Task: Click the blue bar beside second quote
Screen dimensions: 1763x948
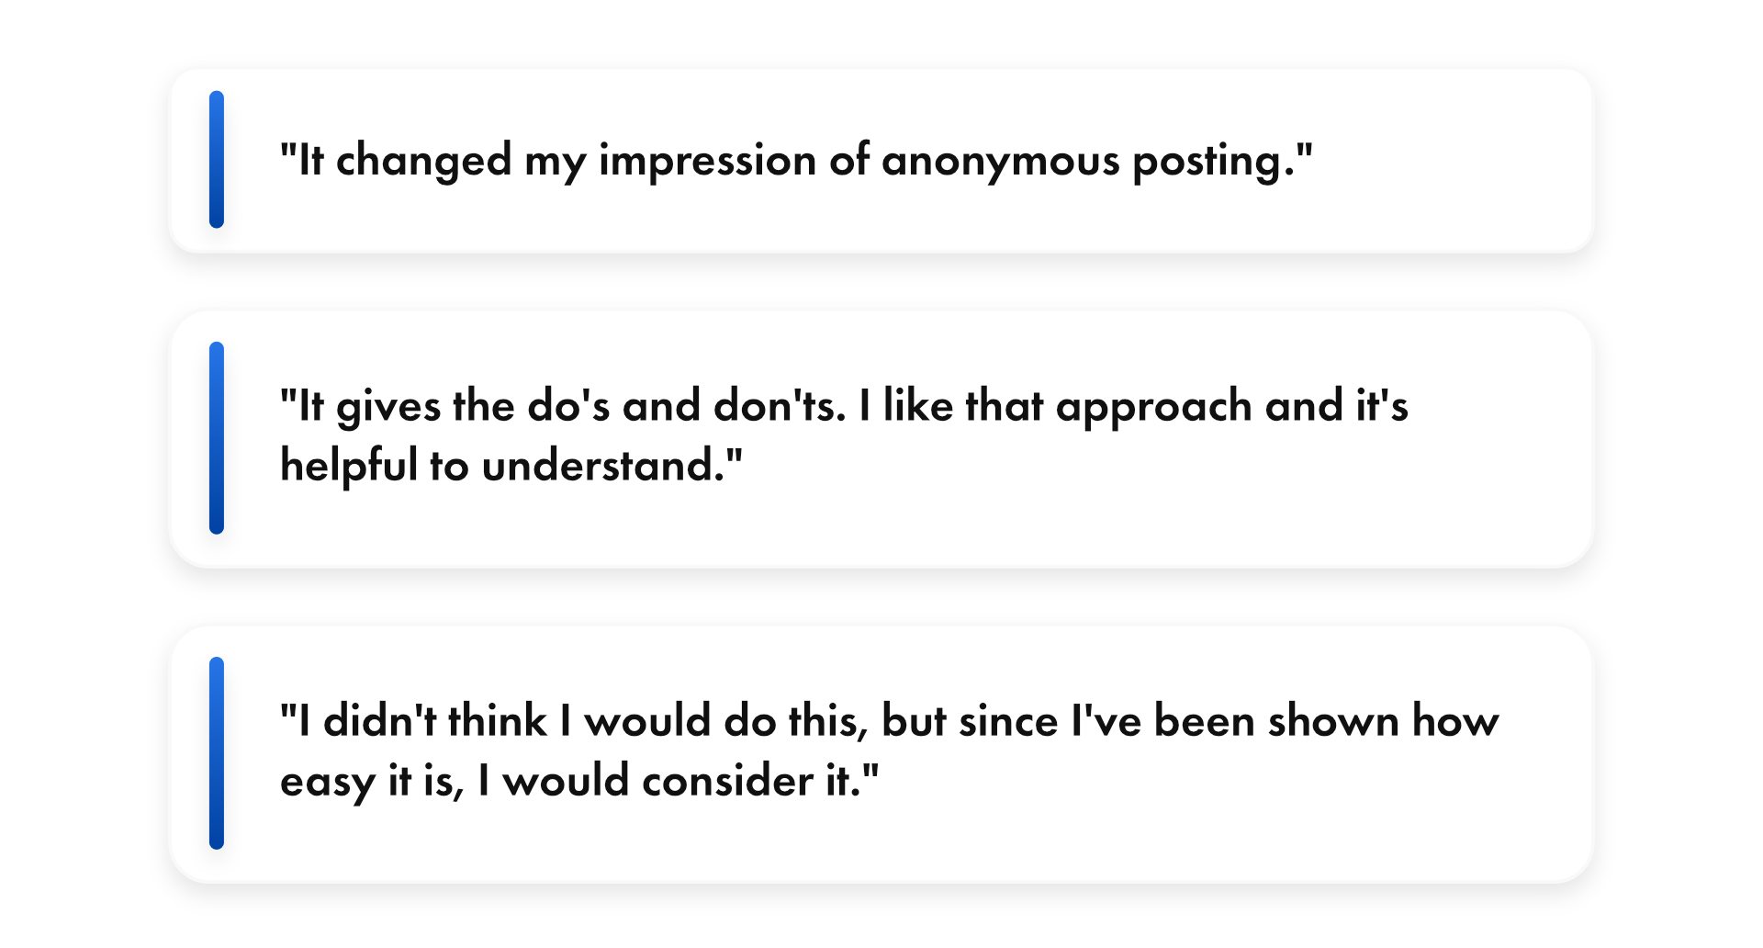Action: 217,437
